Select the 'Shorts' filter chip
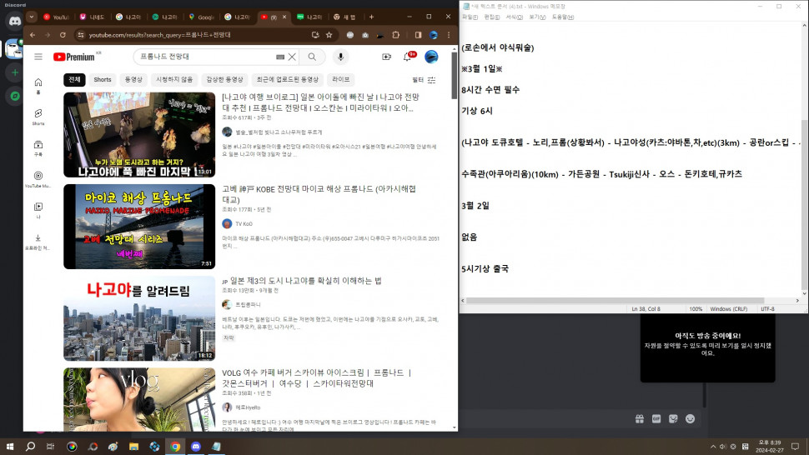This screenshot has height=455, width=809. coord(102,79)
